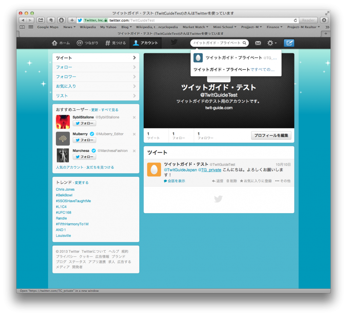
Task: Dismiss Mulberry suggestion
Action: [134, 134]
